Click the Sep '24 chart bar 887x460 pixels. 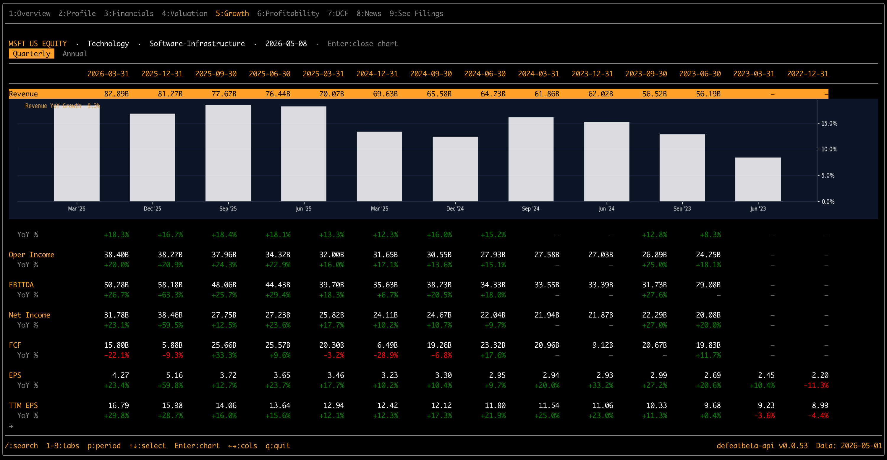point(531,159)
